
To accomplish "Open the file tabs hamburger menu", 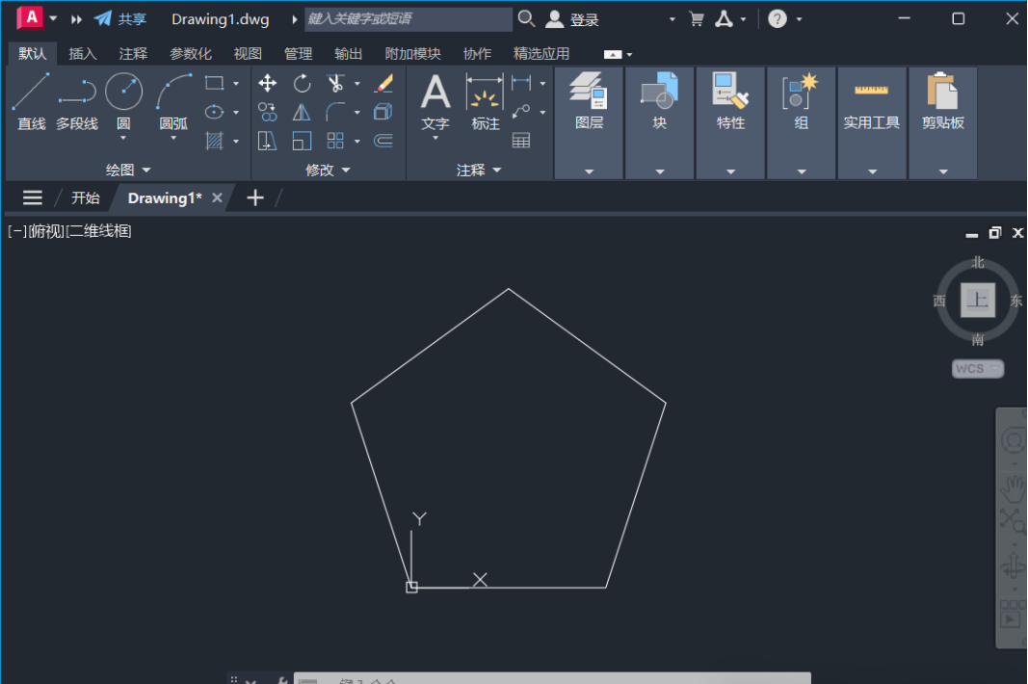I will 32,197.
